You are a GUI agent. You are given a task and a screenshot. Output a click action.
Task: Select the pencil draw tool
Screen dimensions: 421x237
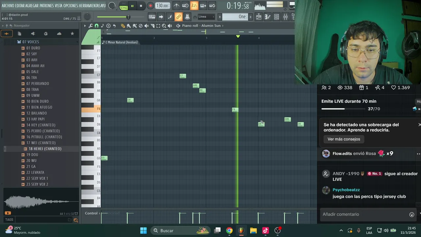coord(123,26)
